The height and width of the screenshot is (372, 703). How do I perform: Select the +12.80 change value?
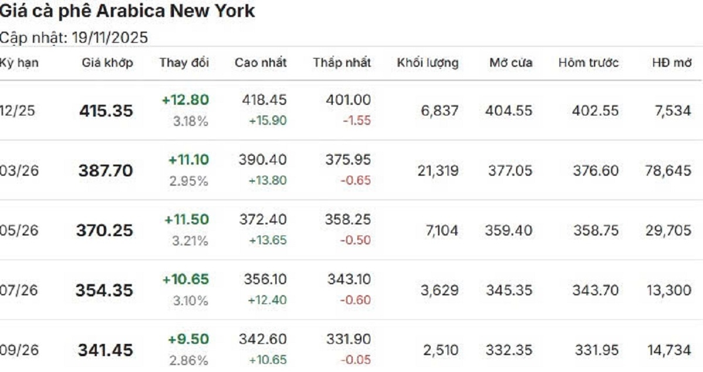coord(185,100)
